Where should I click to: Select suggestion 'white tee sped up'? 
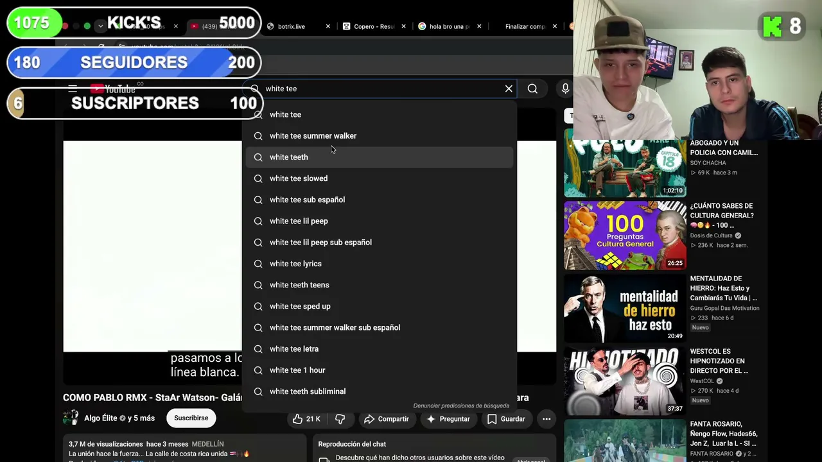[x=380, y=306]
